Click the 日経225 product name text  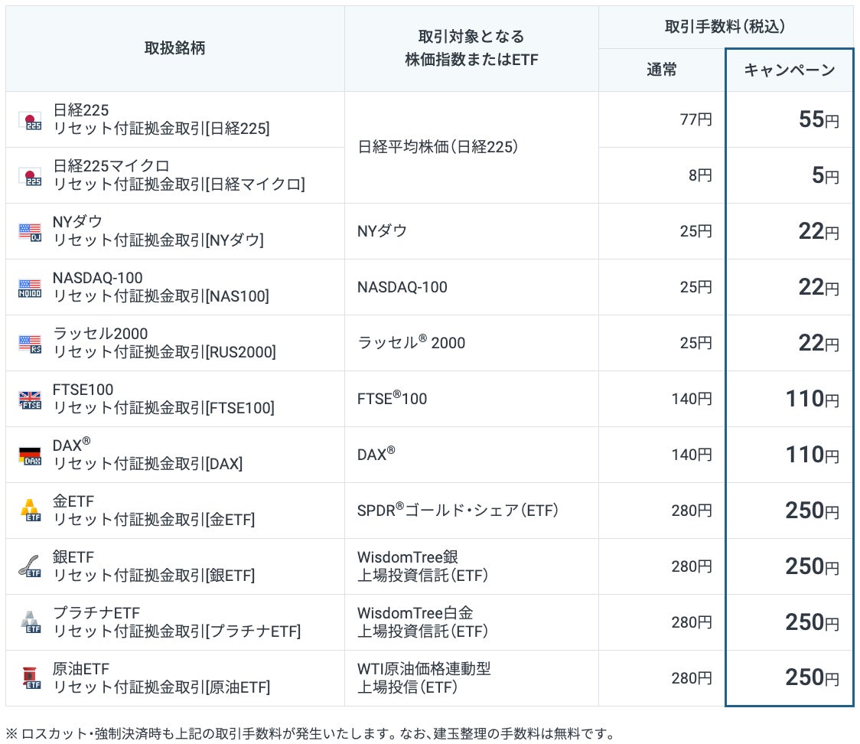coord(81,111)
